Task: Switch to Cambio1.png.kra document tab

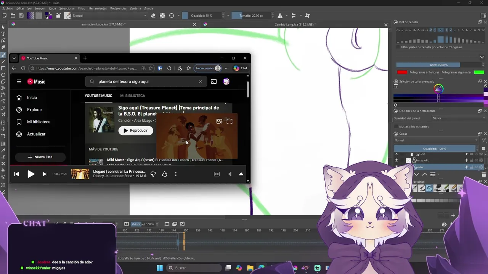Action: [295, 24]
